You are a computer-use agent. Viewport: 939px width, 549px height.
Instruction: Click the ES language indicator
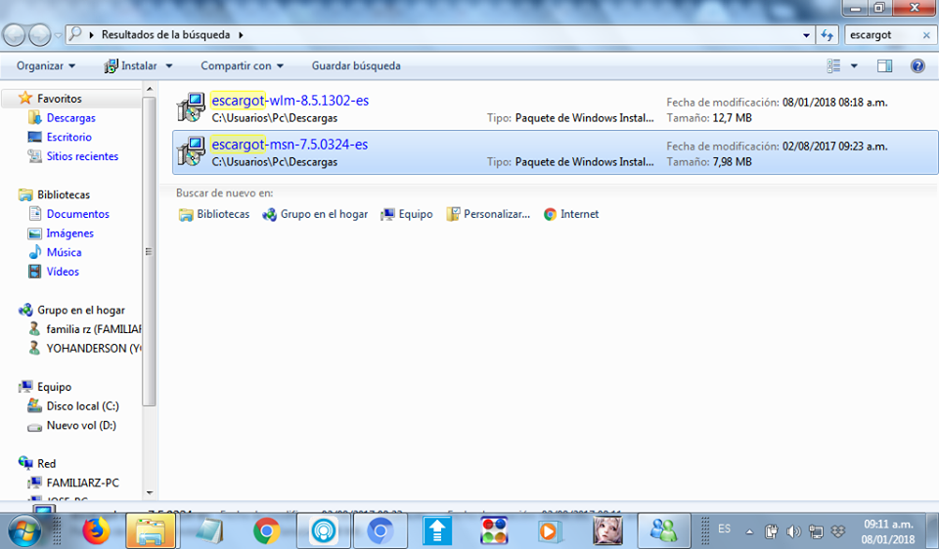click(x=724, y=528)
